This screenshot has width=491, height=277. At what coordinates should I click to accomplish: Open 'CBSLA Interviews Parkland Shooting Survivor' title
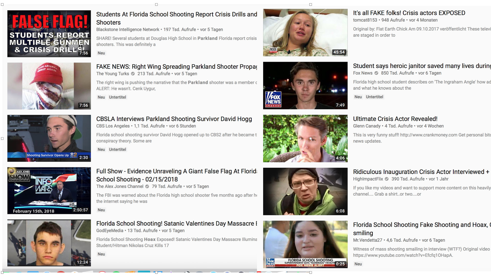point(174,119)
